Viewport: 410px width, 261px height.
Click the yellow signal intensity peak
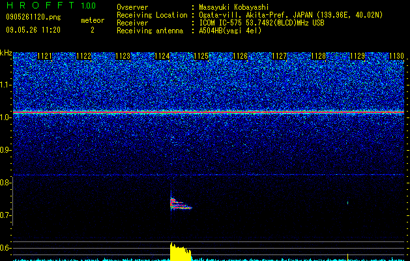(181, 252)
